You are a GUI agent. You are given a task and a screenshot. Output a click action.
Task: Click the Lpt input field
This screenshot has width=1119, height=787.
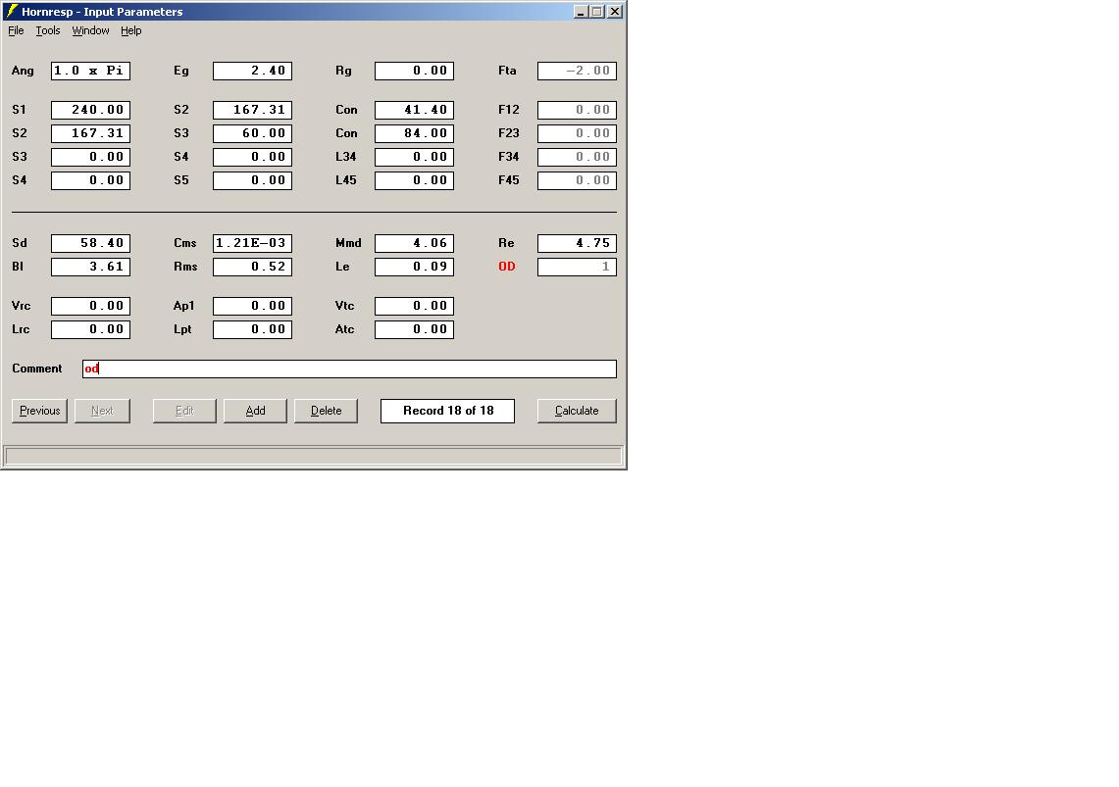[x=253, y=329]
